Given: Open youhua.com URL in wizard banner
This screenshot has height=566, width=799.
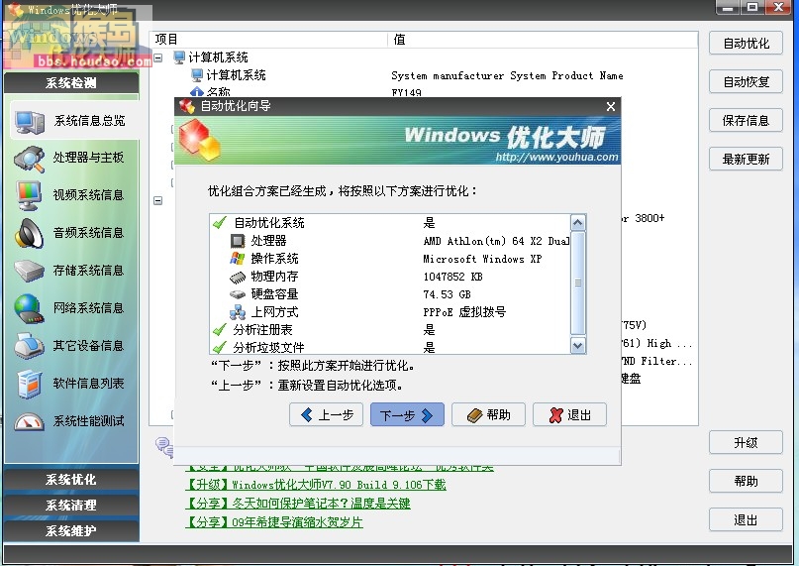Looking at the screenshot, I should 557,157.
